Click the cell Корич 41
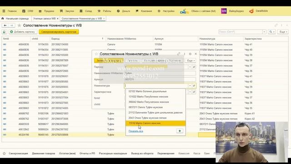Viewport: 291px width, 164px height. tap(250, 113)
